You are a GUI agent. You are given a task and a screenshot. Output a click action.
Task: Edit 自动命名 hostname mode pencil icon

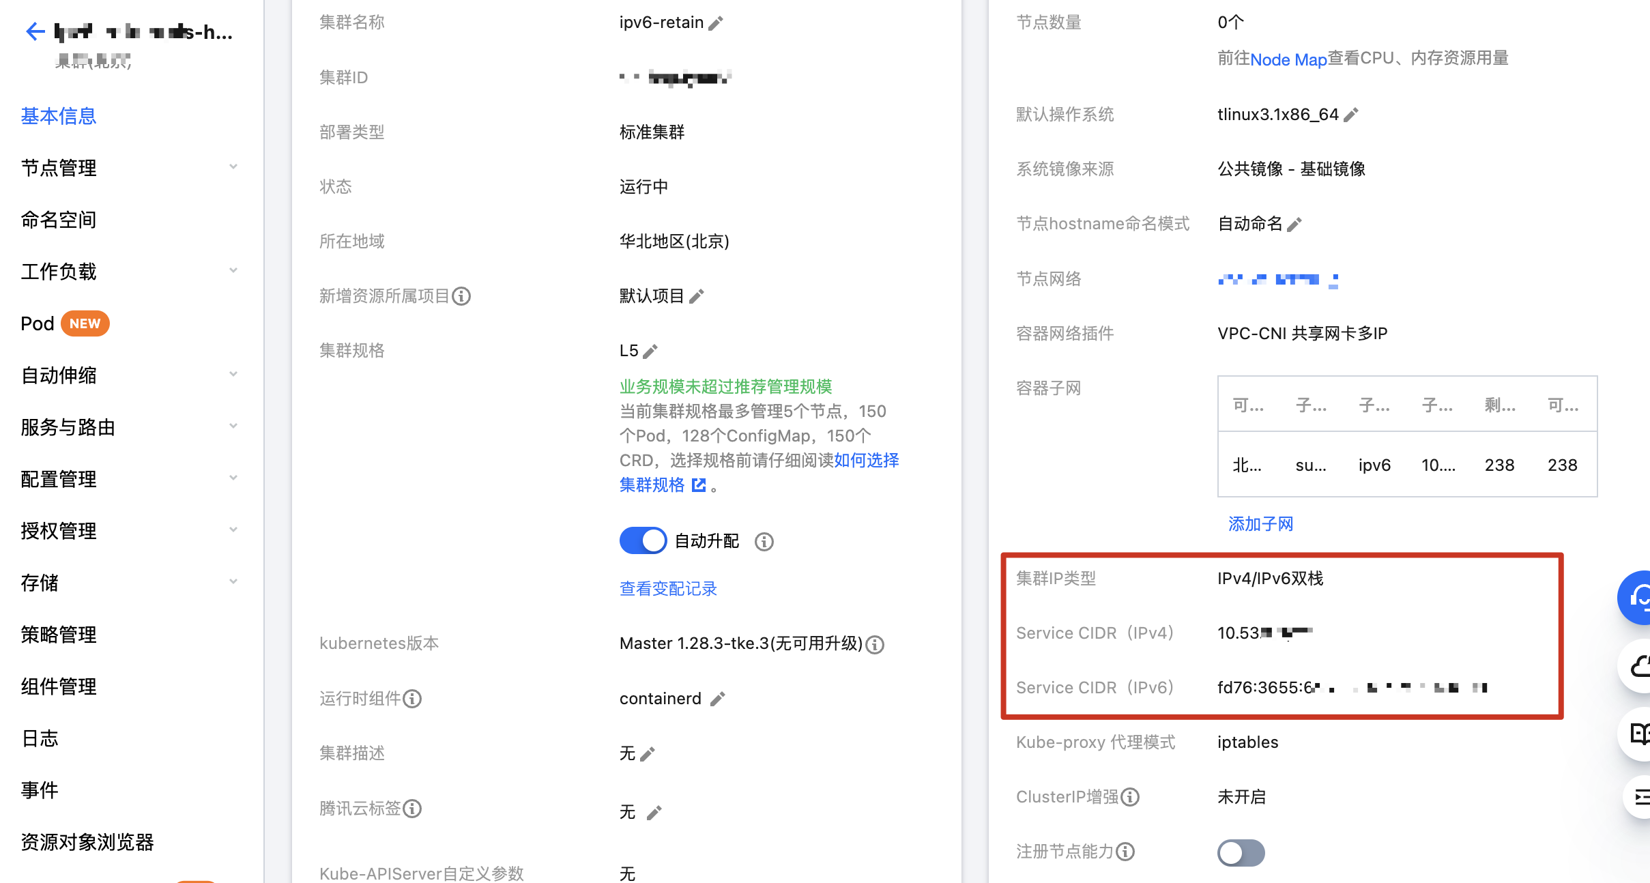[x=1294, y=225]
